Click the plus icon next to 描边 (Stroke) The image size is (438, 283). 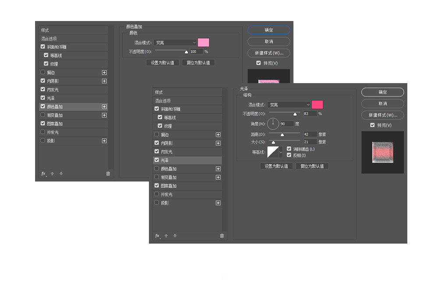218,134
